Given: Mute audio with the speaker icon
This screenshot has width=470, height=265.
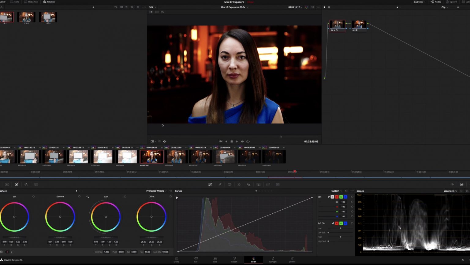Looking at the screenshot, I should [165, 142].
